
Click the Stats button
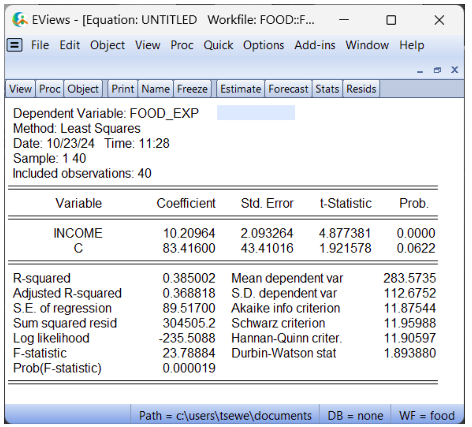coord(327,89)
